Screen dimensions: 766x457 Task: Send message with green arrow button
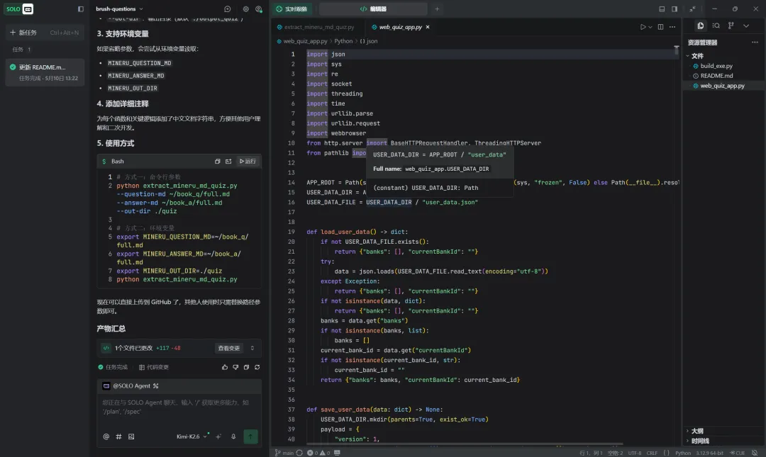(x=250, y=436)
